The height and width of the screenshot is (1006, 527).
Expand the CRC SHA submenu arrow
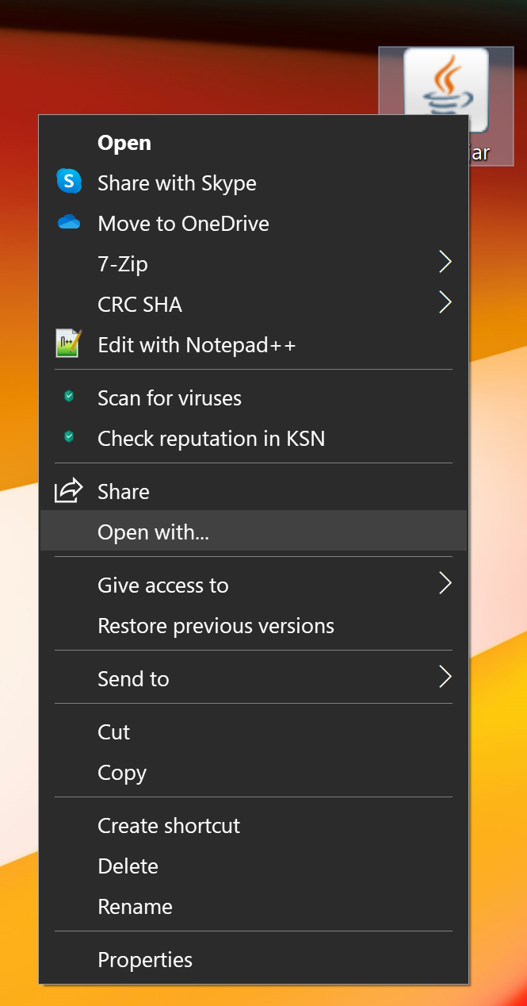click(x=445, y=303)
